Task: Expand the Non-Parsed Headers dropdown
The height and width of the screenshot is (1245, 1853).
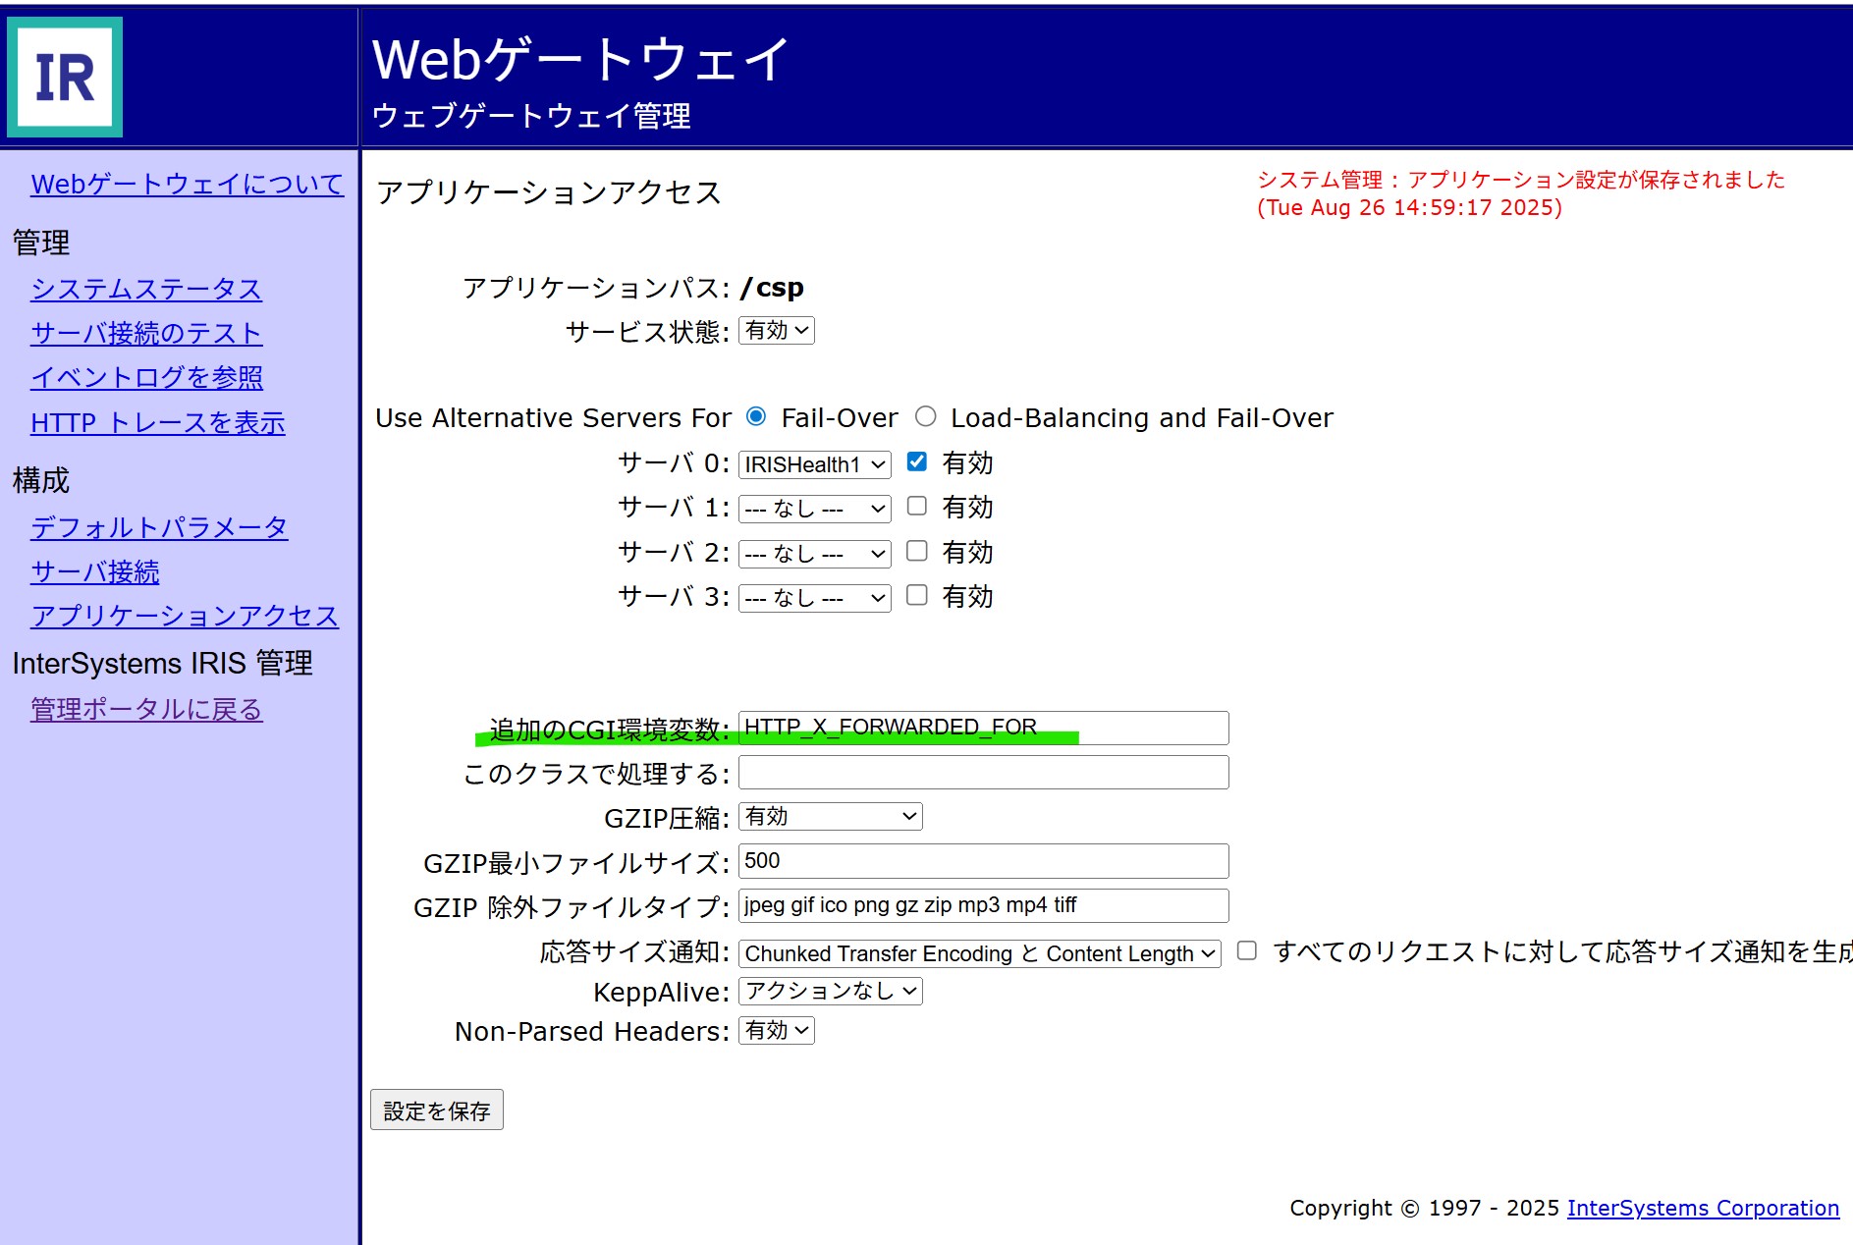Action: point(776,1031)
